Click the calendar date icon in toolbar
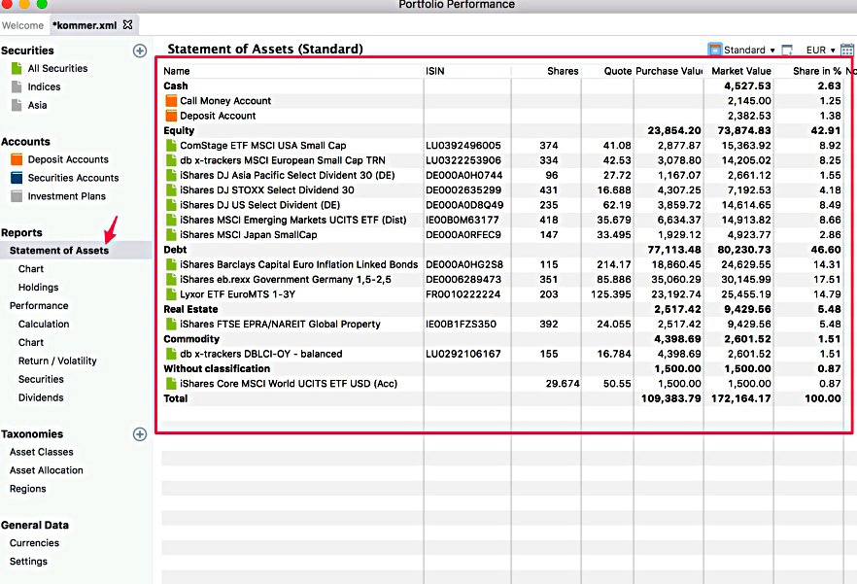This screenshot has width=857, height=584. 846,50
